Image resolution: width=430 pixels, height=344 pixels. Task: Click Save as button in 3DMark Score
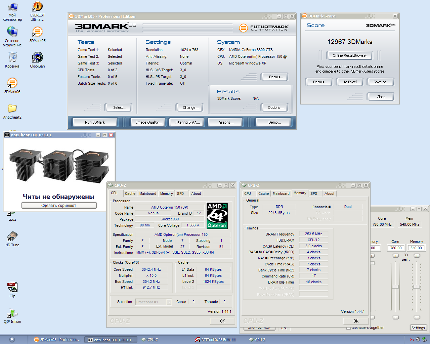click(x=382, y=82)
